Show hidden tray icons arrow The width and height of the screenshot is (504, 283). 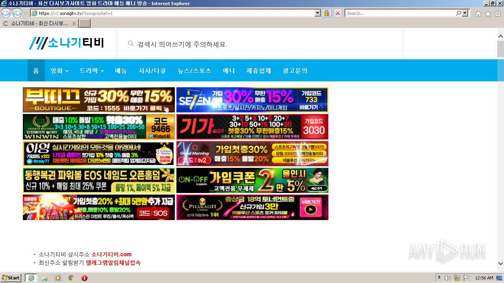click(439, 278)
